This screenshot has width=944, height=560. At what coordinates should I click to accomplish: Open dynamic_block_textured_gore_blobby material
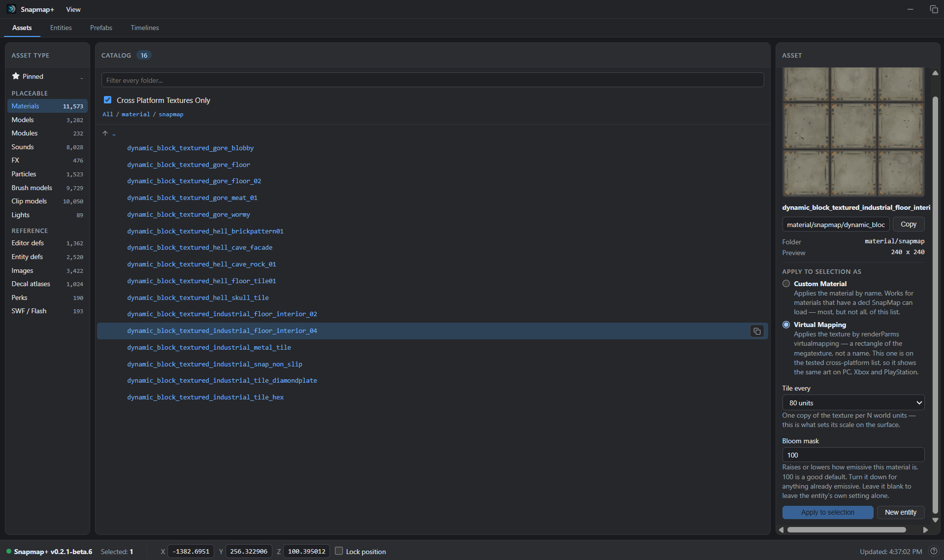190,148
